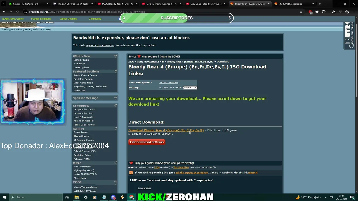Open the red extension with the badge
The width and height of the screenshot is (358, 201).
pyautogui.click(x=310, y=12)
